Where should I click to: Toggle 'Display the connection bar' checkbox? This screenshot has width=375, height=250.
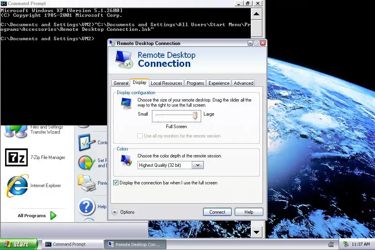pos(116,183)
